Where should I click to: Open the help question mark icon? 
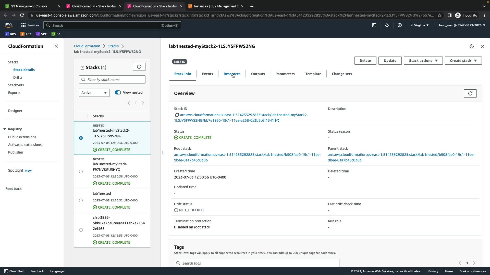pos(400,25)
